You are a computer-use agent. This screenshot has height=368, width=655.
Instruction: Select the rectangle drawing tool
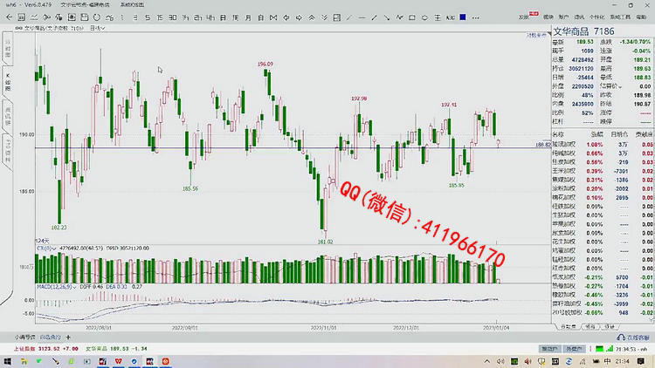pyautogui.click(x=412, y=17)
